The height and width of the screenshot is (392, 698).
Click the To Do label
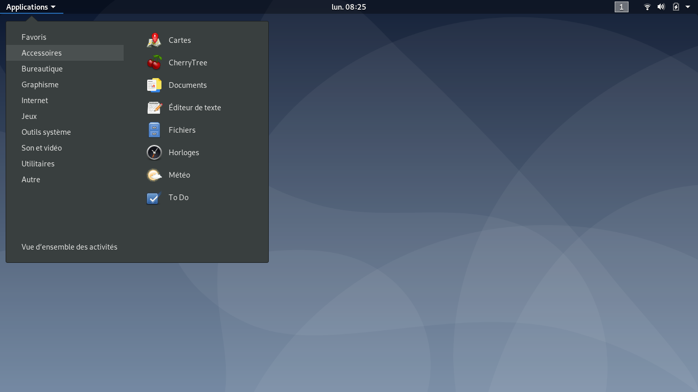tap(178, 198)
